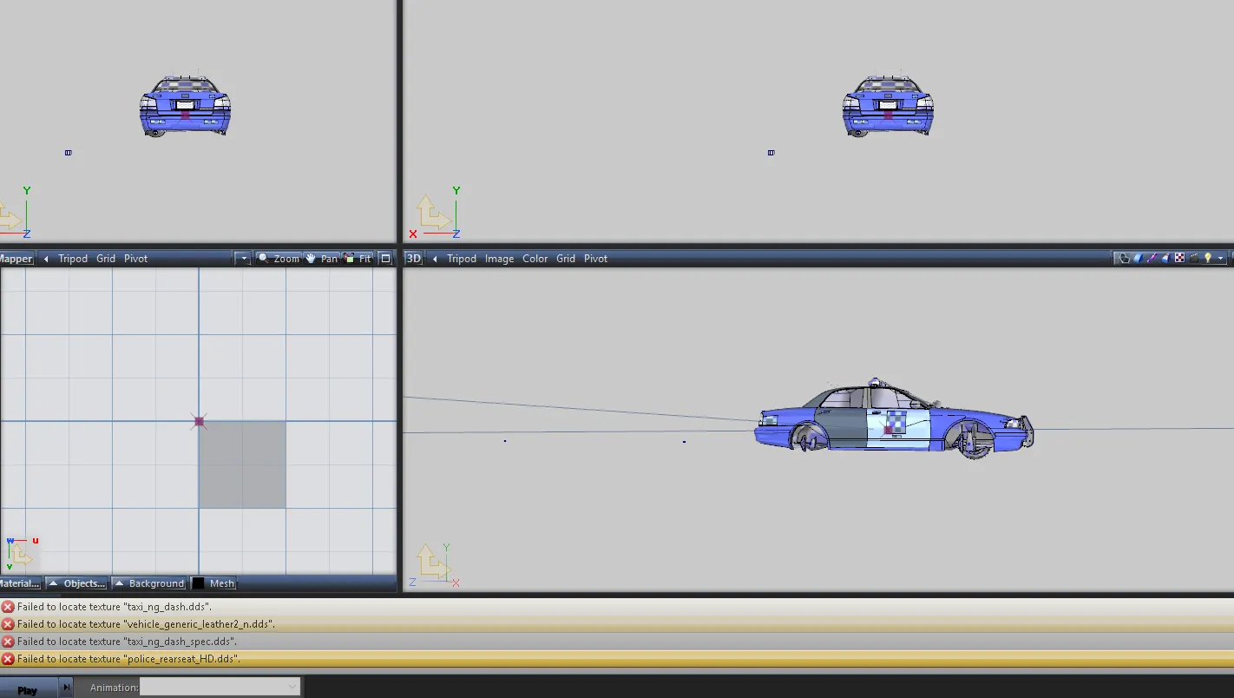Open the Image menu in 3D view

499,259
